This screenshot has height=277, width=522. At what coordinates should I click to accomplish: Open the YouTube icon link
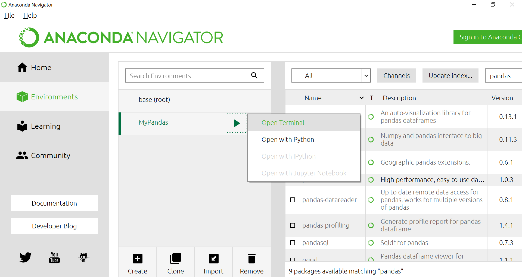(54, 257)
